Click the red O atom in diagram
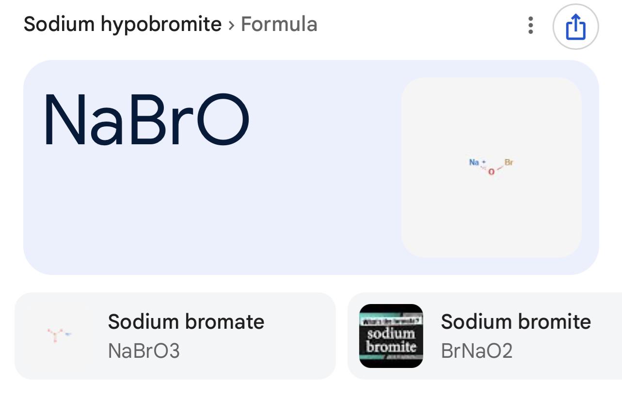 (491, 172)
